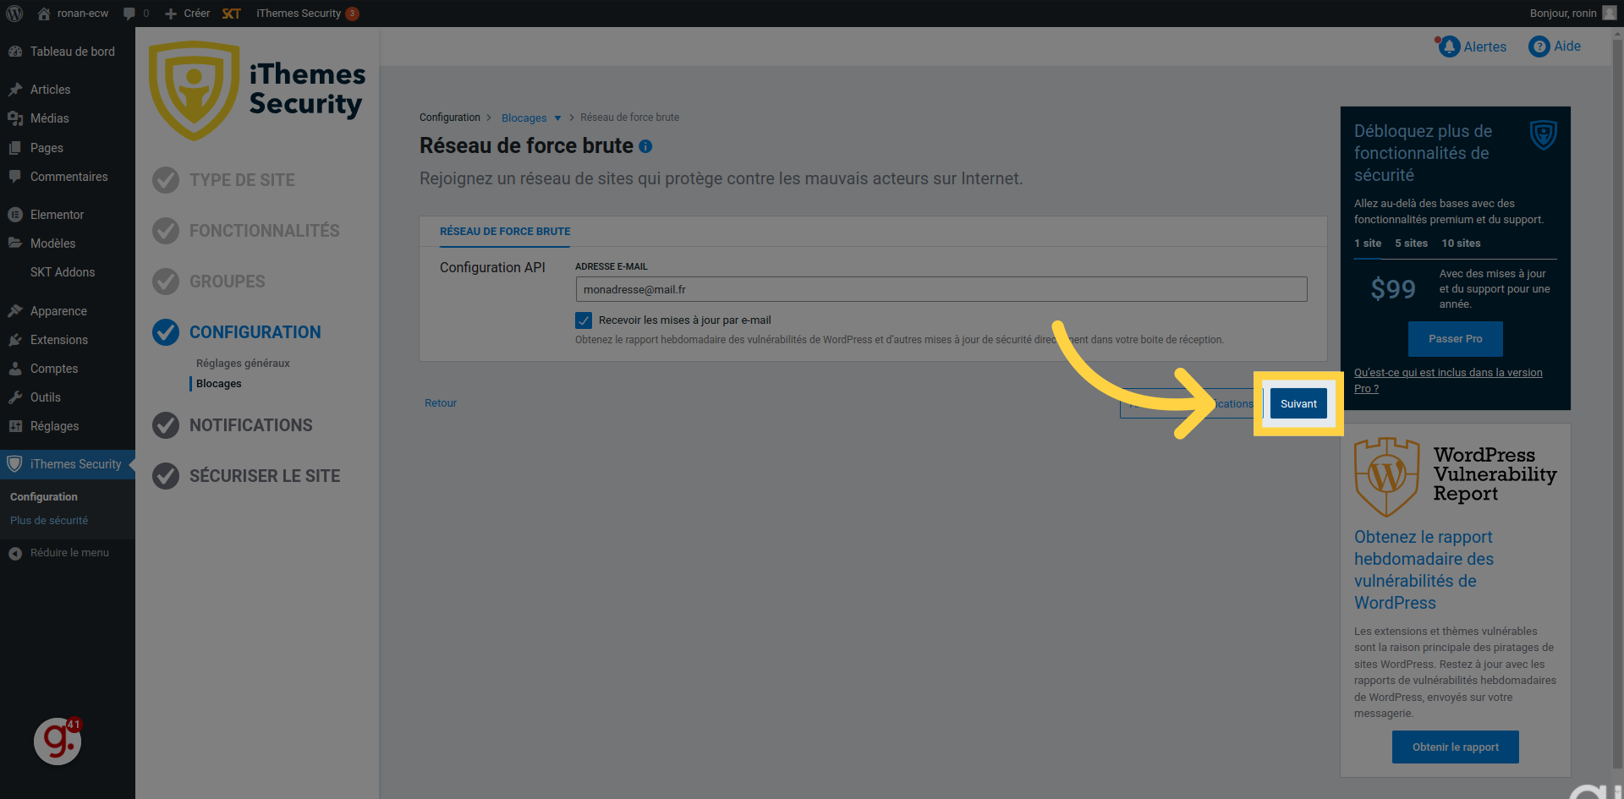Click the Retour link
Screen dimensions: 1624x799
point(441,403)
